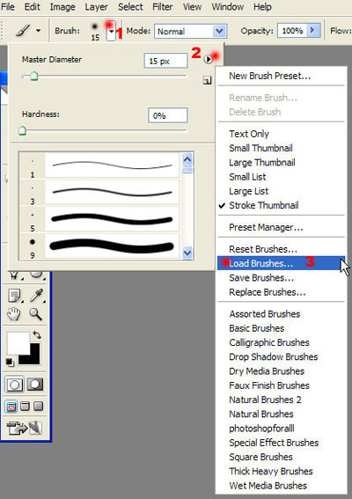Open the Brush preset dropdown arrow
Viewport: 352px width, 499px height.
[111, 31]
